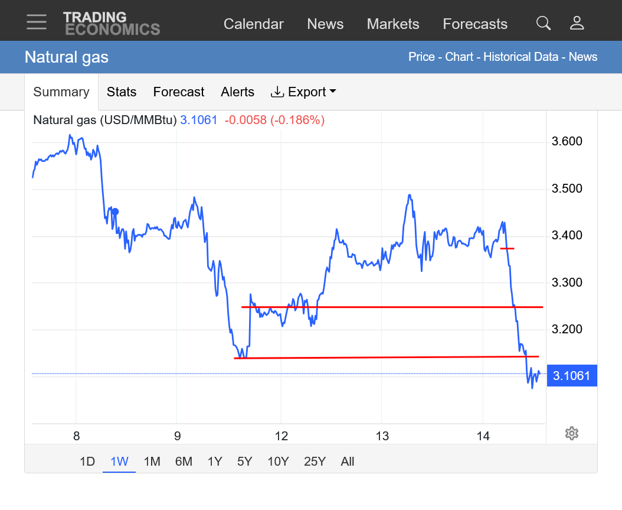Switch chart to 5Y range
The image size is (622, 510).
(x=244, y=462)
